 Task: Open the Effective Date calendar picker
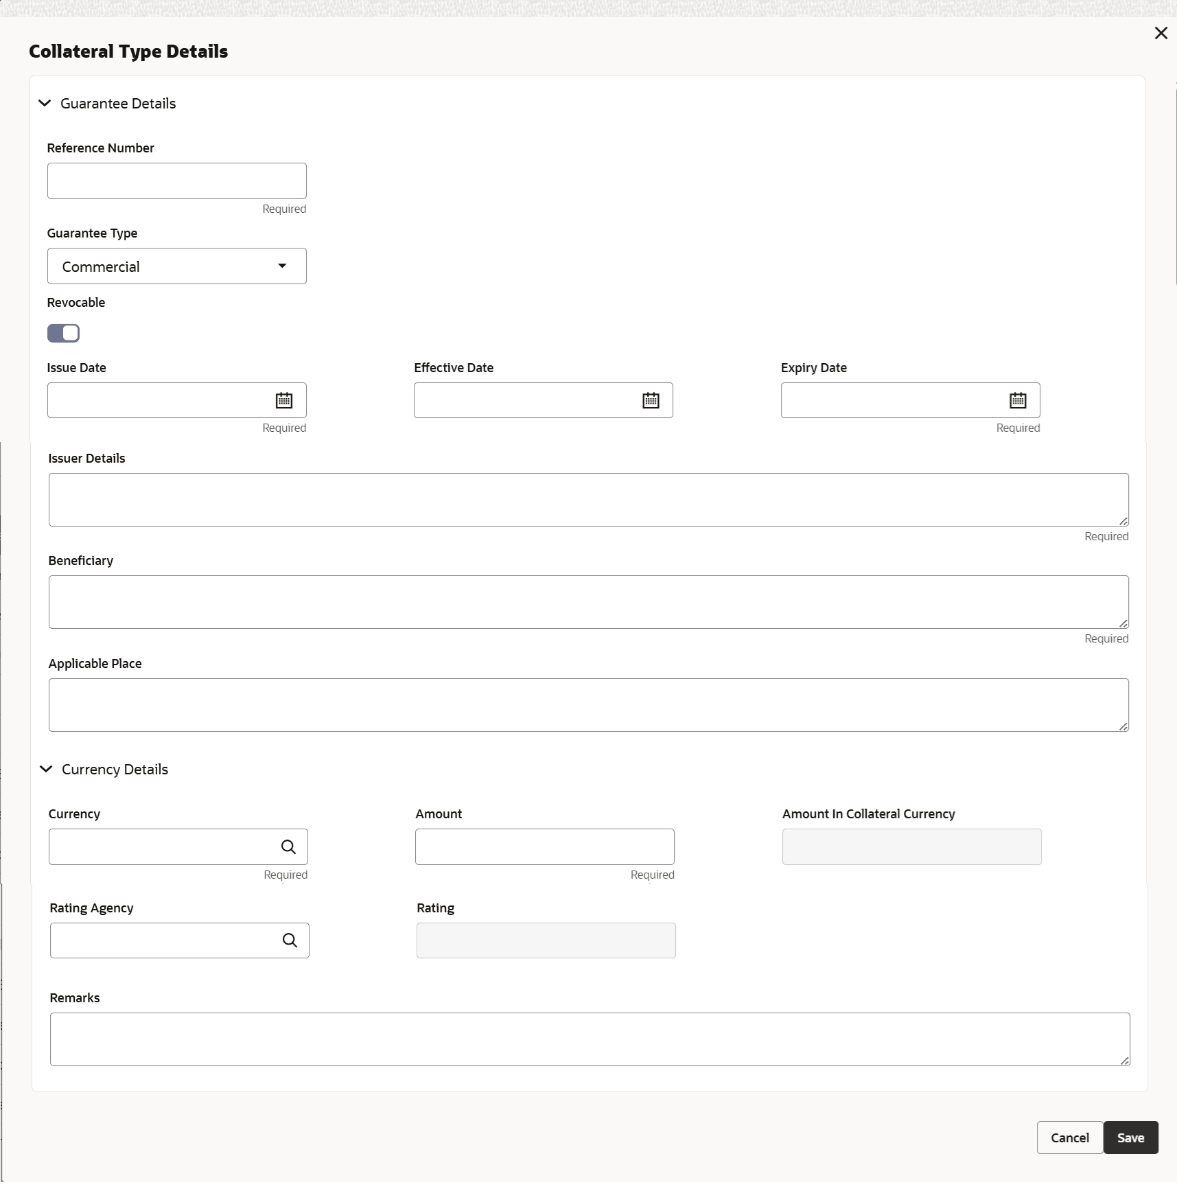(651, 400)
